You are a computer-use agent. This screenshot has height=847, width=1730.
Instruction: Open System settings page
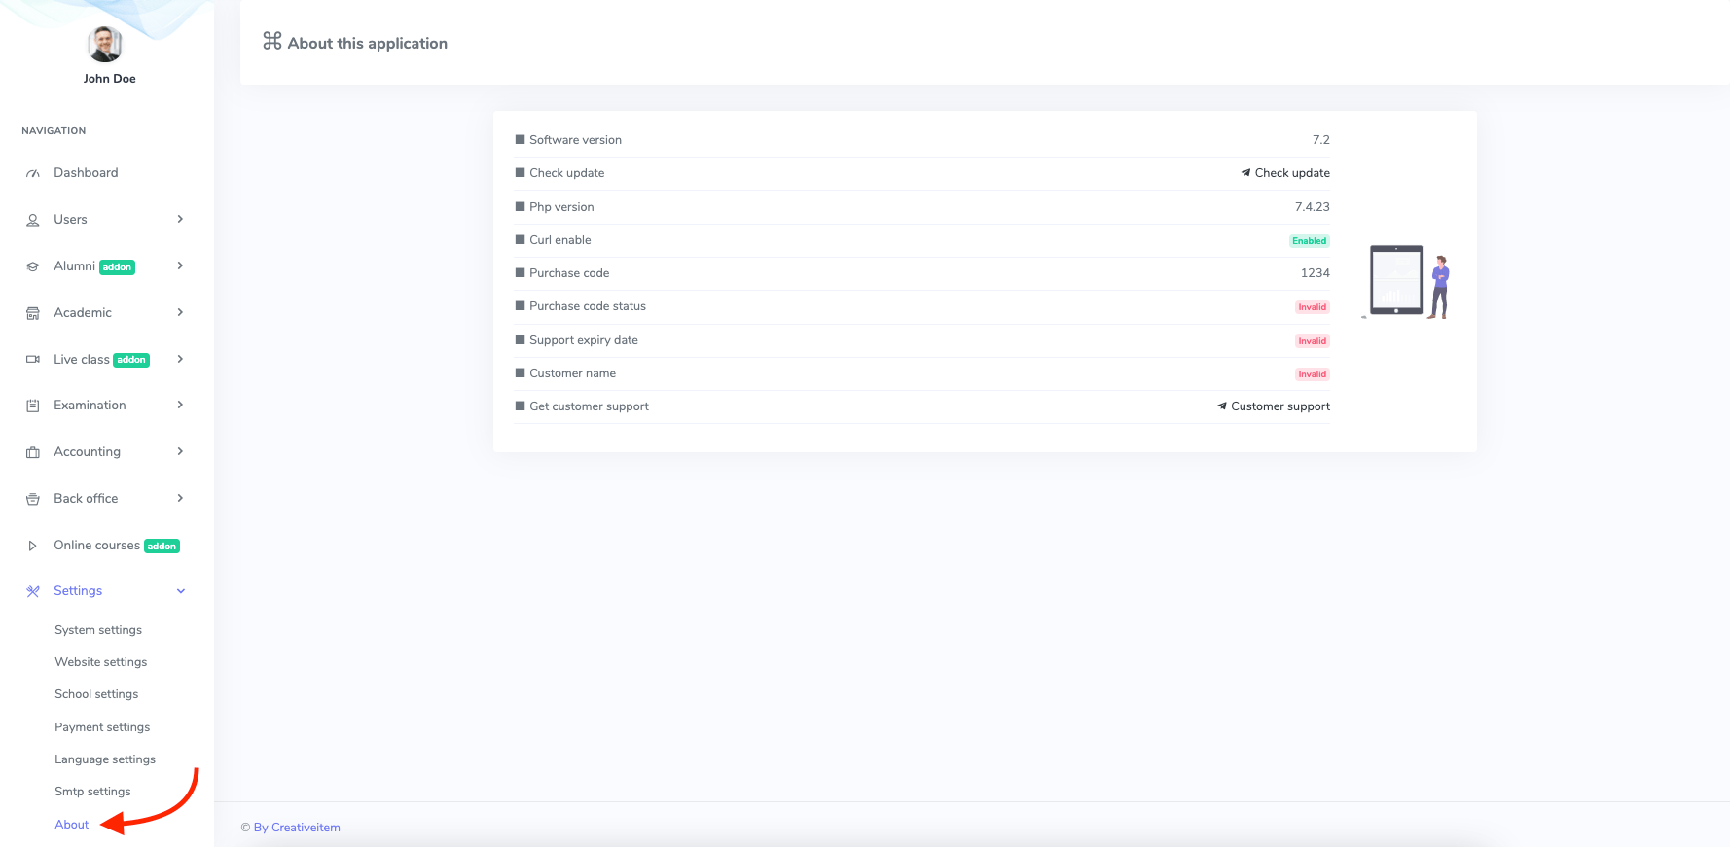(x=98, y=630)
